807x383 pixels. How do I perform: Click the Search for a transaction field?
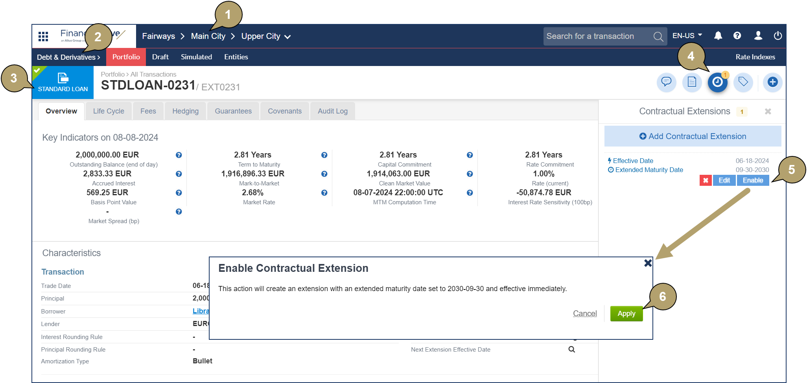(x=597, y=37)
